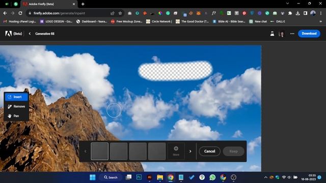326x183 pixels.
Task: Show hidden system tray icons
Action: 265,177
